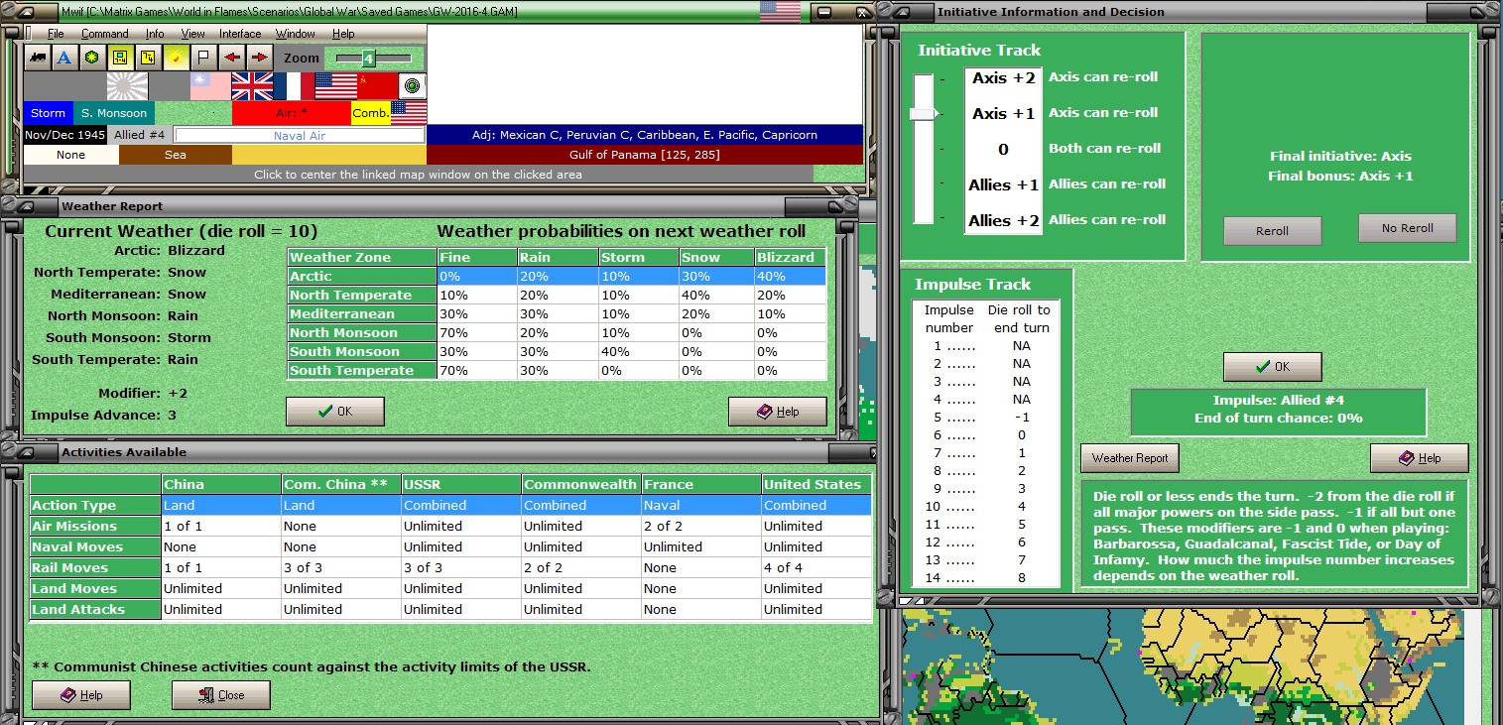This screenshot has width=1503, height=725.
Task: Click the Adj: Mexican C, Peruvian C label
Action: (645, 135)
